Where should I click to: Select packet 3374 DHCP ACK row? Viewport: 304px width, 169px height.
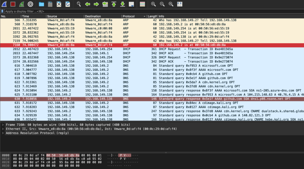152,62
